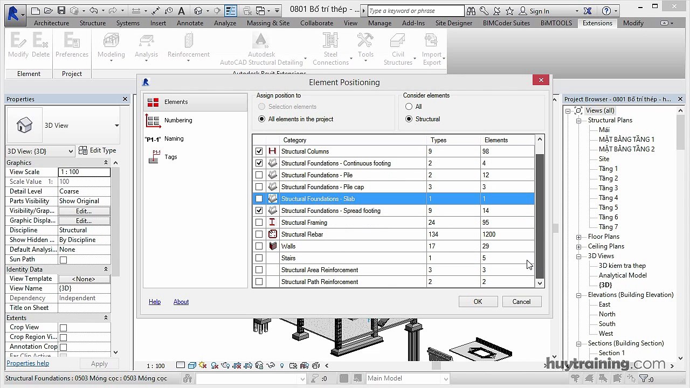Viewport: 690px width, 388px height.
Task: Click the Thin Lines icon in quick access toolbar
Action: coord(231,10)
